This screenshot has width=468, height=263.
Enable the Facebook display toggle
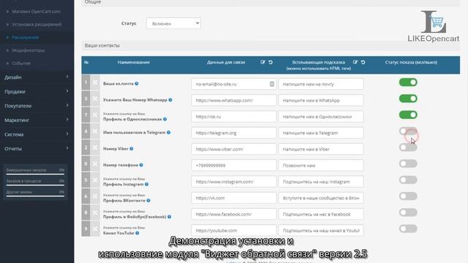[x=408, y=213]
